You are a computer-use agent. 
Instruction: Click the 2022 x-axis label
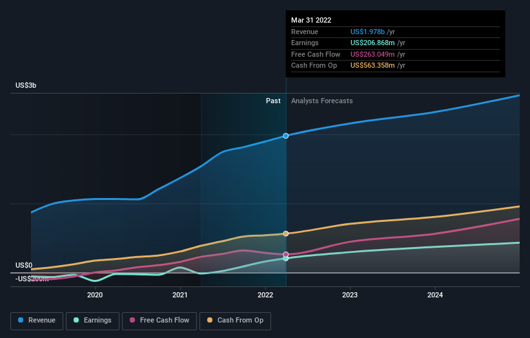point(265,295)
